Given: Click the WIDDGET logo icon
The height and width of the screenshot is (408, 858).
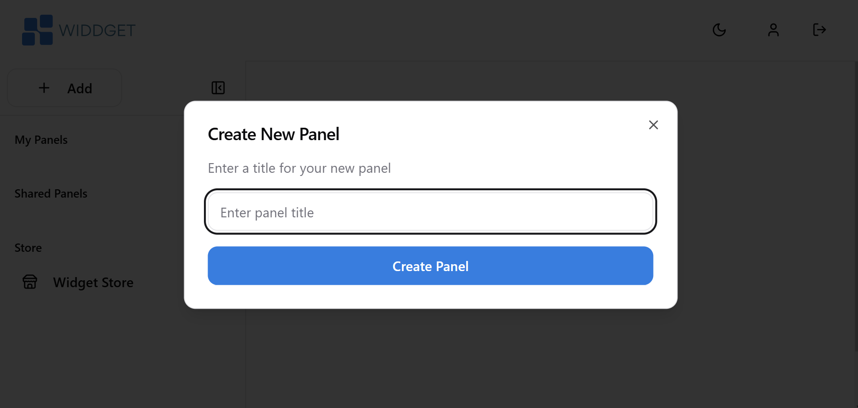Looking at the screenshot, I should pos(38,30).
